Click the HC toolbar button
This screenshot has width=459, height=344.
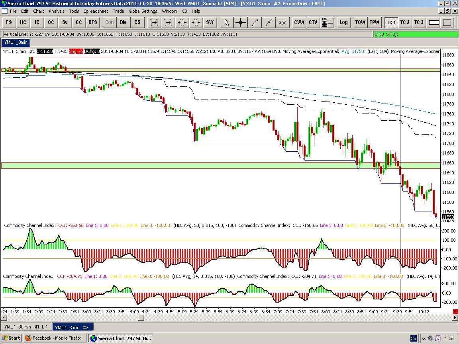[23, 22]
